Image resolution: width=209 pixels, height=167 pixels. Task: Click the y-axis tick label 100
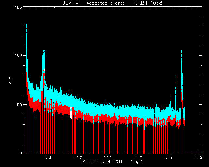[18, 56]
